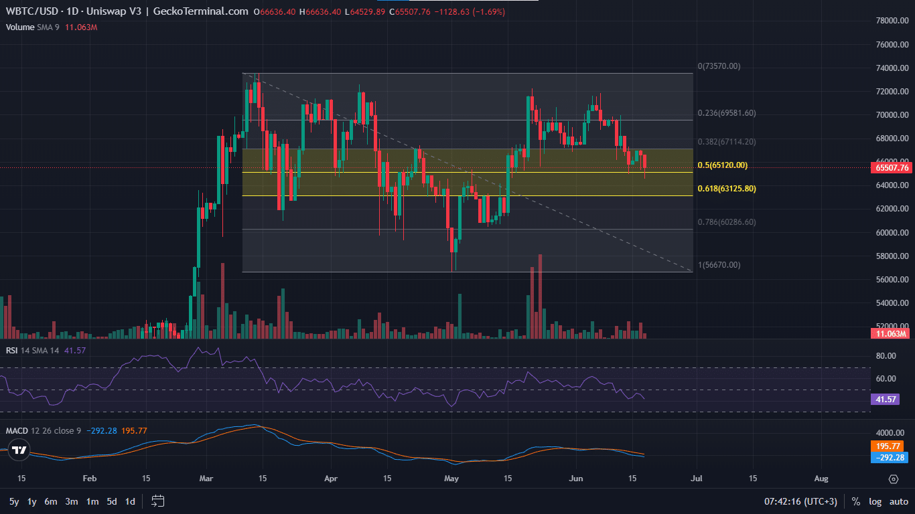The height and width of the screenshot is (514, 915).
Task: Select the 3m time range
Action: 72,501
